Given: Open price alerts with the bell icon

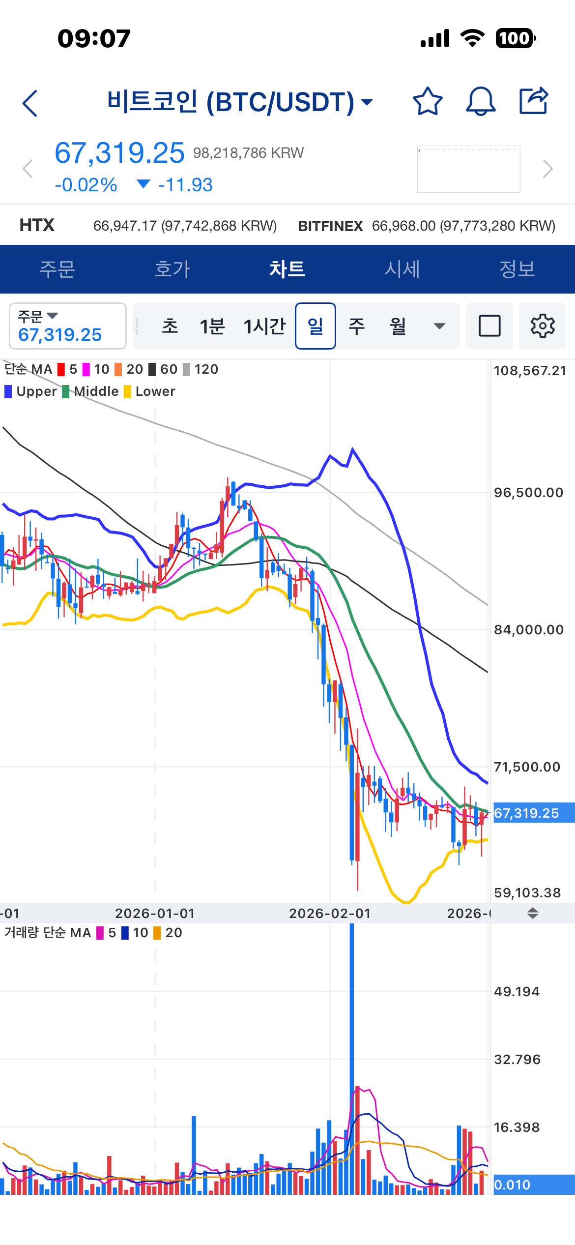Looking at the screenshot, I should (x=480, y=101).
